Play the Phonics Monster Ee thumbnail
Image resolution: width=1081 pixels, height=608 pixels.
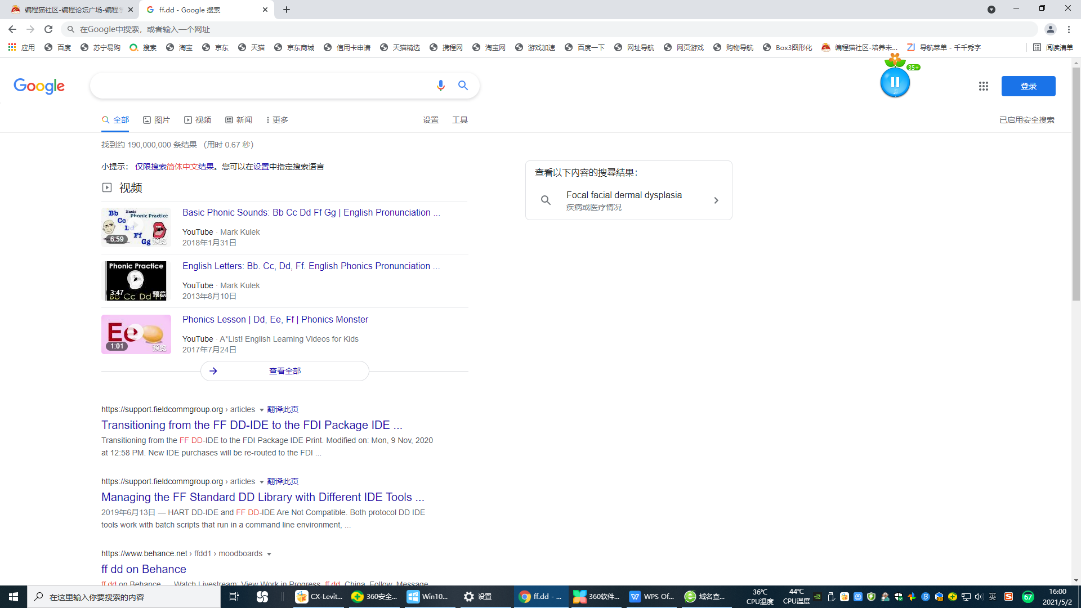point(136,334)
